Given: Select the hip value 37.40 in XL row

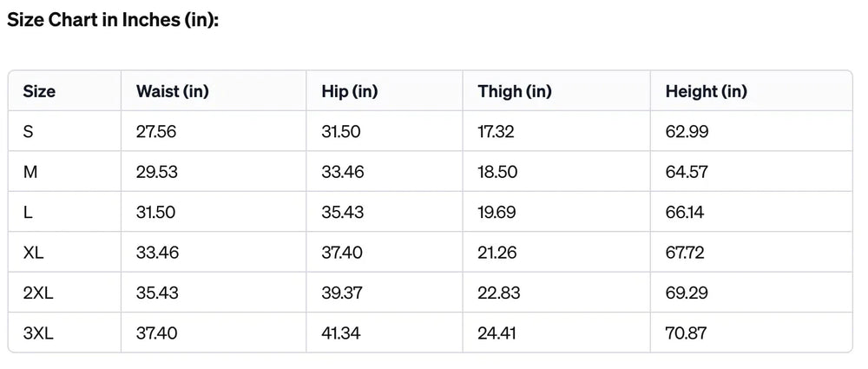Looking at the screenshot, I should point(342,253).
